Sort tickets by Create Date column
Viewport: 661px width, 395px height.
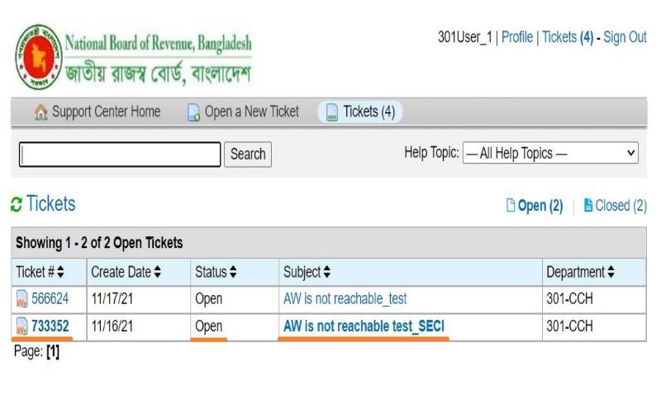tap(126, 272)
